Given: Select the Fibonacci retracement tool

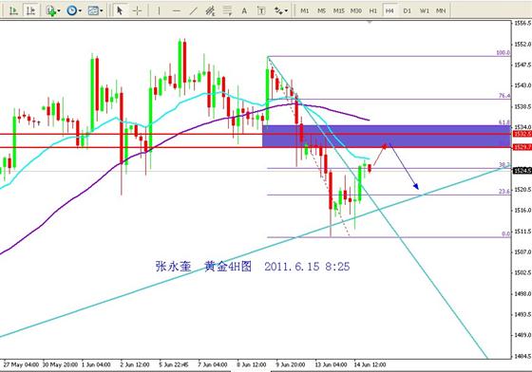Looking at the screenshot, I should pos(227,10).
